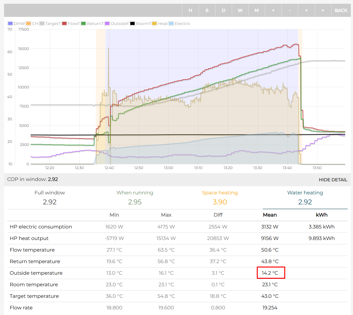Select the Full window COP tab
The image size is (353, 315).
(50, 197)
